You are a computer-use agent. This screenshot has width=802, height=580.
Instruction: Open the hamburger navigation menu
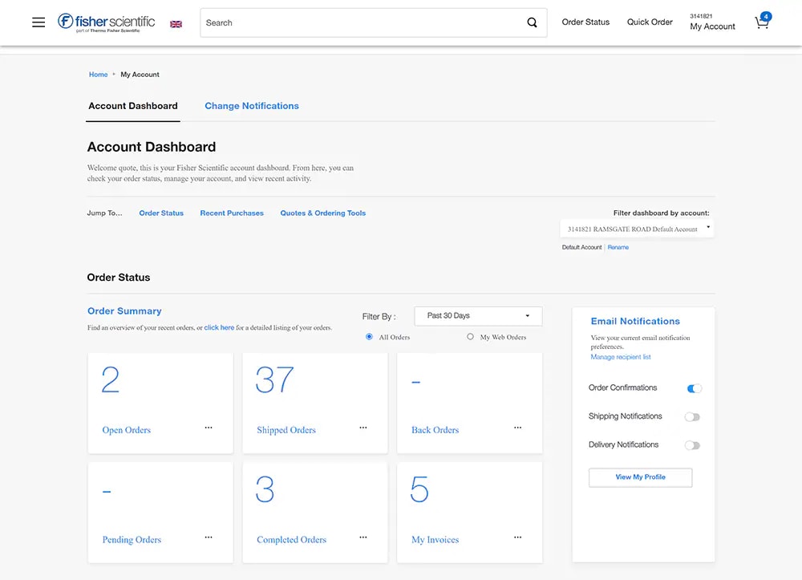click(x=38, y=22)
